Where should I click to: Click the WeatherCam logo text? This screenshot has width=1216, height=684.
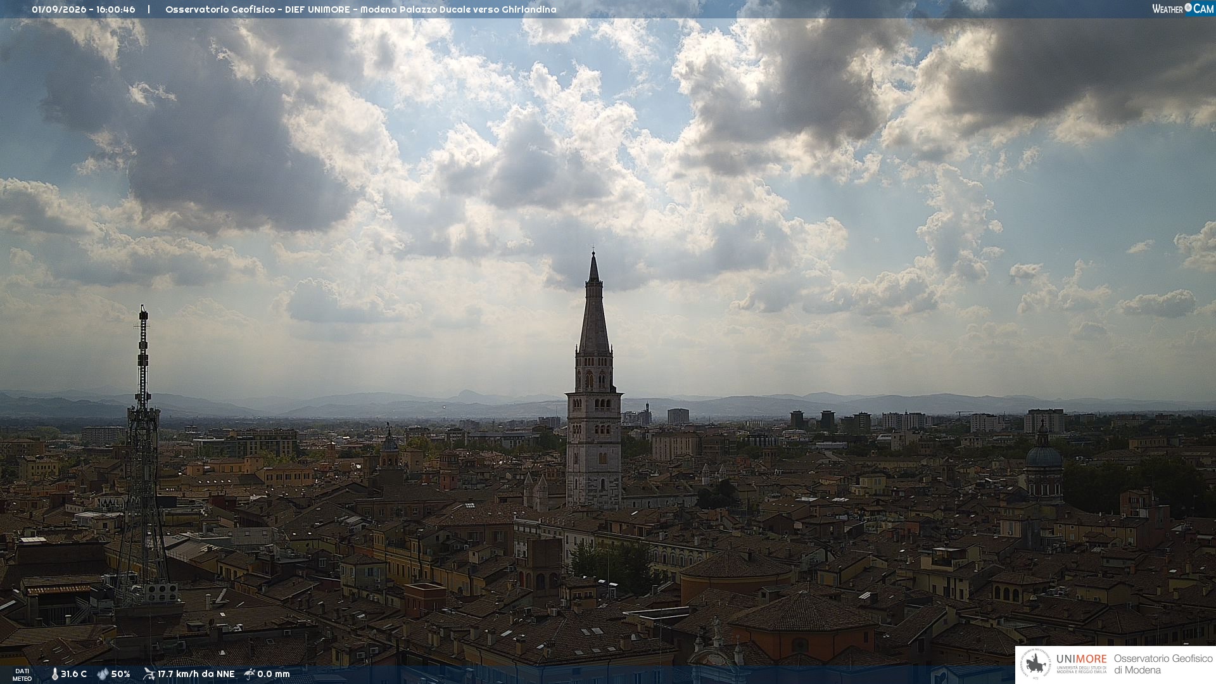1182,8
